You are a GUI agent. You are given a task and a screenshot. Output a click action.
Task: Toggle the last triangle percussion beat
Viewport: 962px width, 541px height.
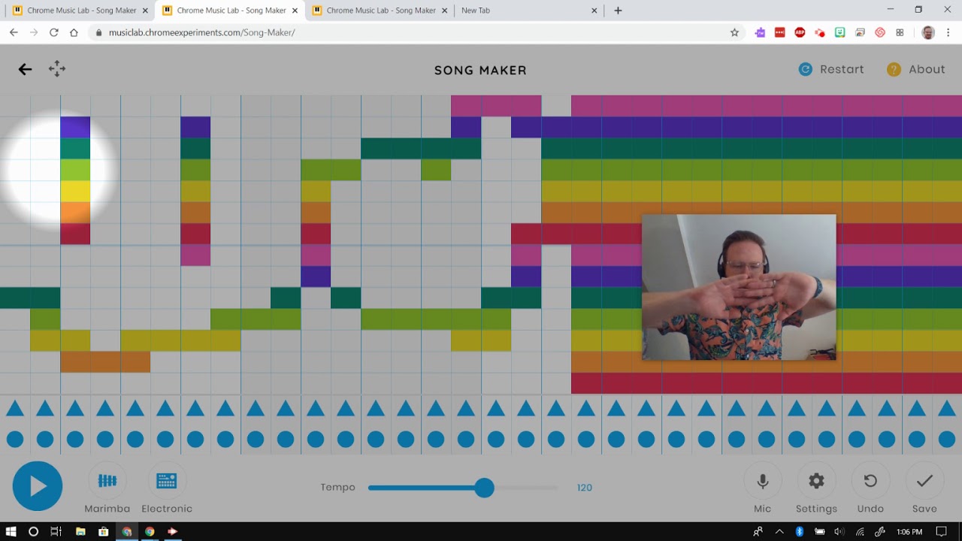point(947,409)
